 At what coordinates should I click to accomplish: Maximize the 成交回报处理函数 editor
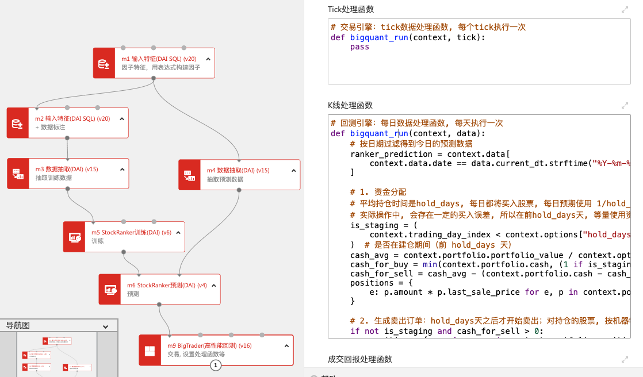[x=625, y=360]
